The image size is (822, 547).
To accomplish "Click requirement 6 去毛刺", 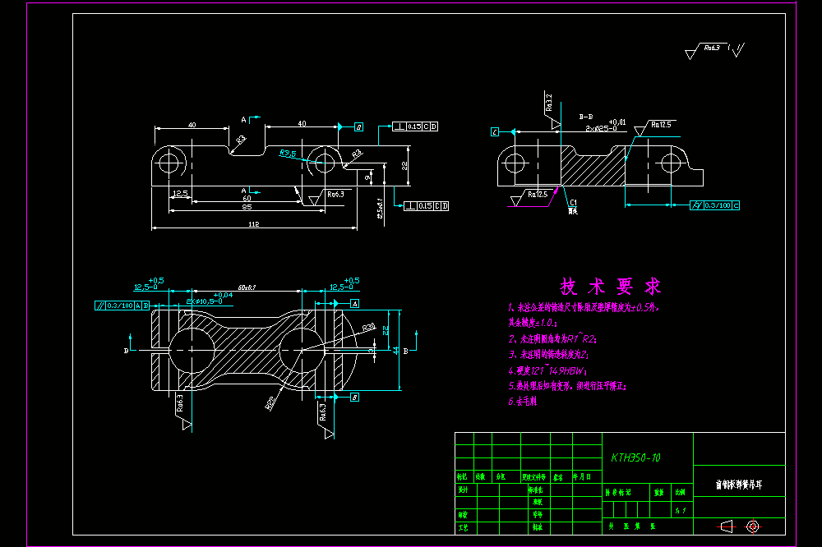I will (522, 402).
